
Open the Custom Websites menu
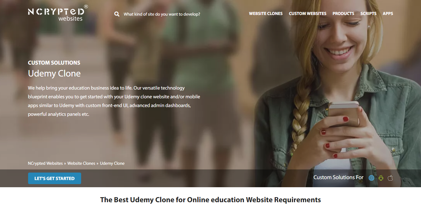tap(307, 14)
